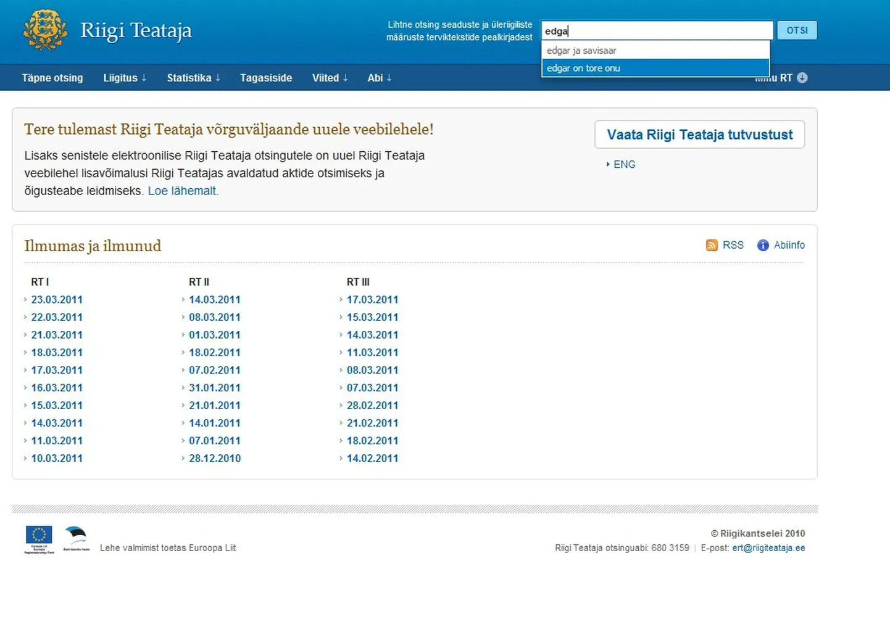Click the Riigi Teataja site title
The image size is (890, 619).
coord(136,31)
